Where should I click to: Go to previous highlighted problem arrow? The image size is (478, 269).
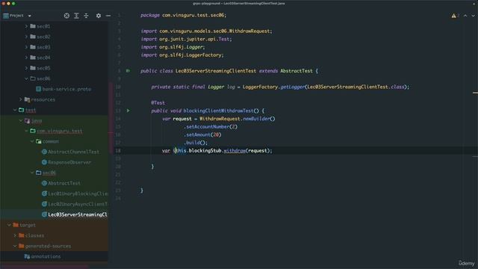pos(465,16)
